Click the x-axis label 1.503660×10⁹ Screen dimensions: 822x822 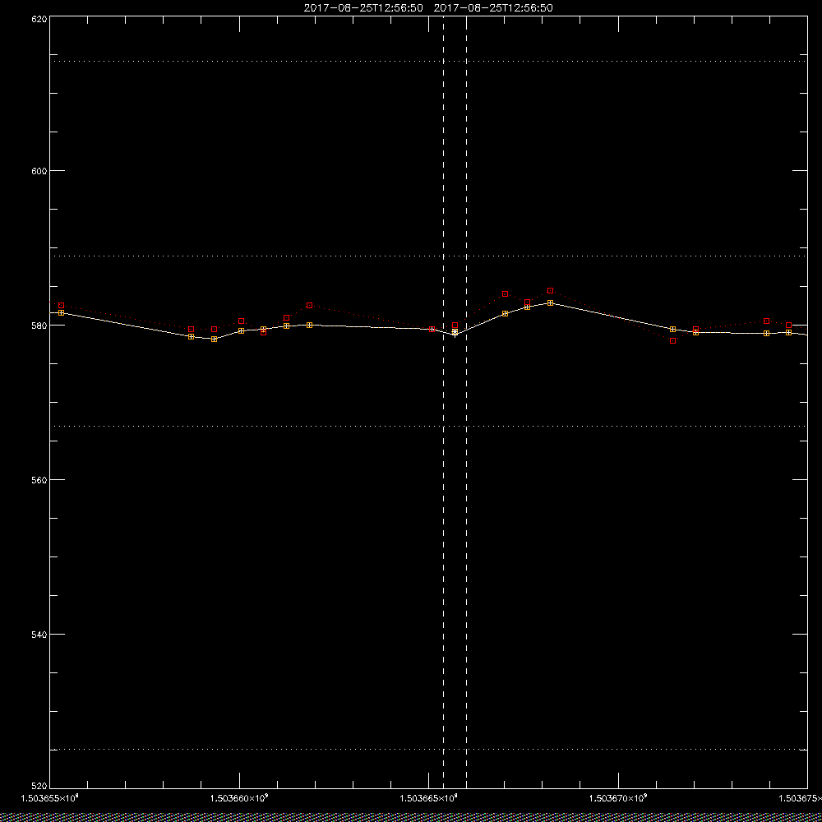[239, 798]
